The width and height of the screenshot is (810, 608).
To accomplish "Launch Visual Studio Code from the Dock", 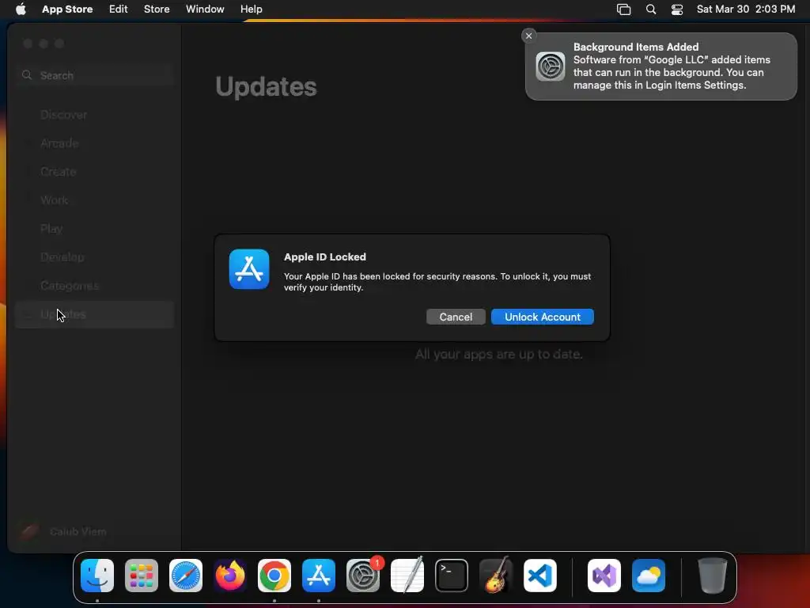I will 540,576.
